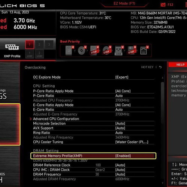Click the 3.70 GHz CPU speed value
Viewport: 187px width, 187px height.
pos(24,21)
